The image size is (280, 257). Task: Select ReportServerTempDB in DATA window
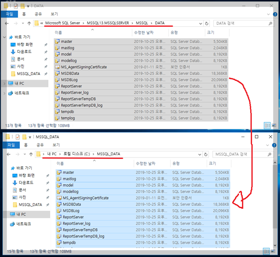[x=141, y=99]
